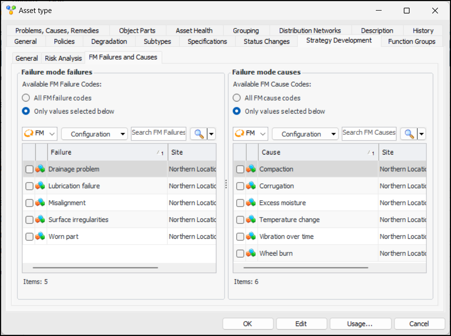
Task: Click the search magnifier icon for FM Causes
Action: 409,134
